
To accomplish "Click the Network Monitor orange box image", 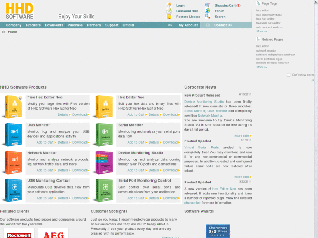I will pos(13,162).
